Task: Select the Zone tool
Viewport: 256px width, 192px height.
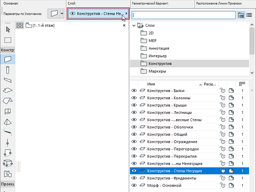Action: coord(8,174)
